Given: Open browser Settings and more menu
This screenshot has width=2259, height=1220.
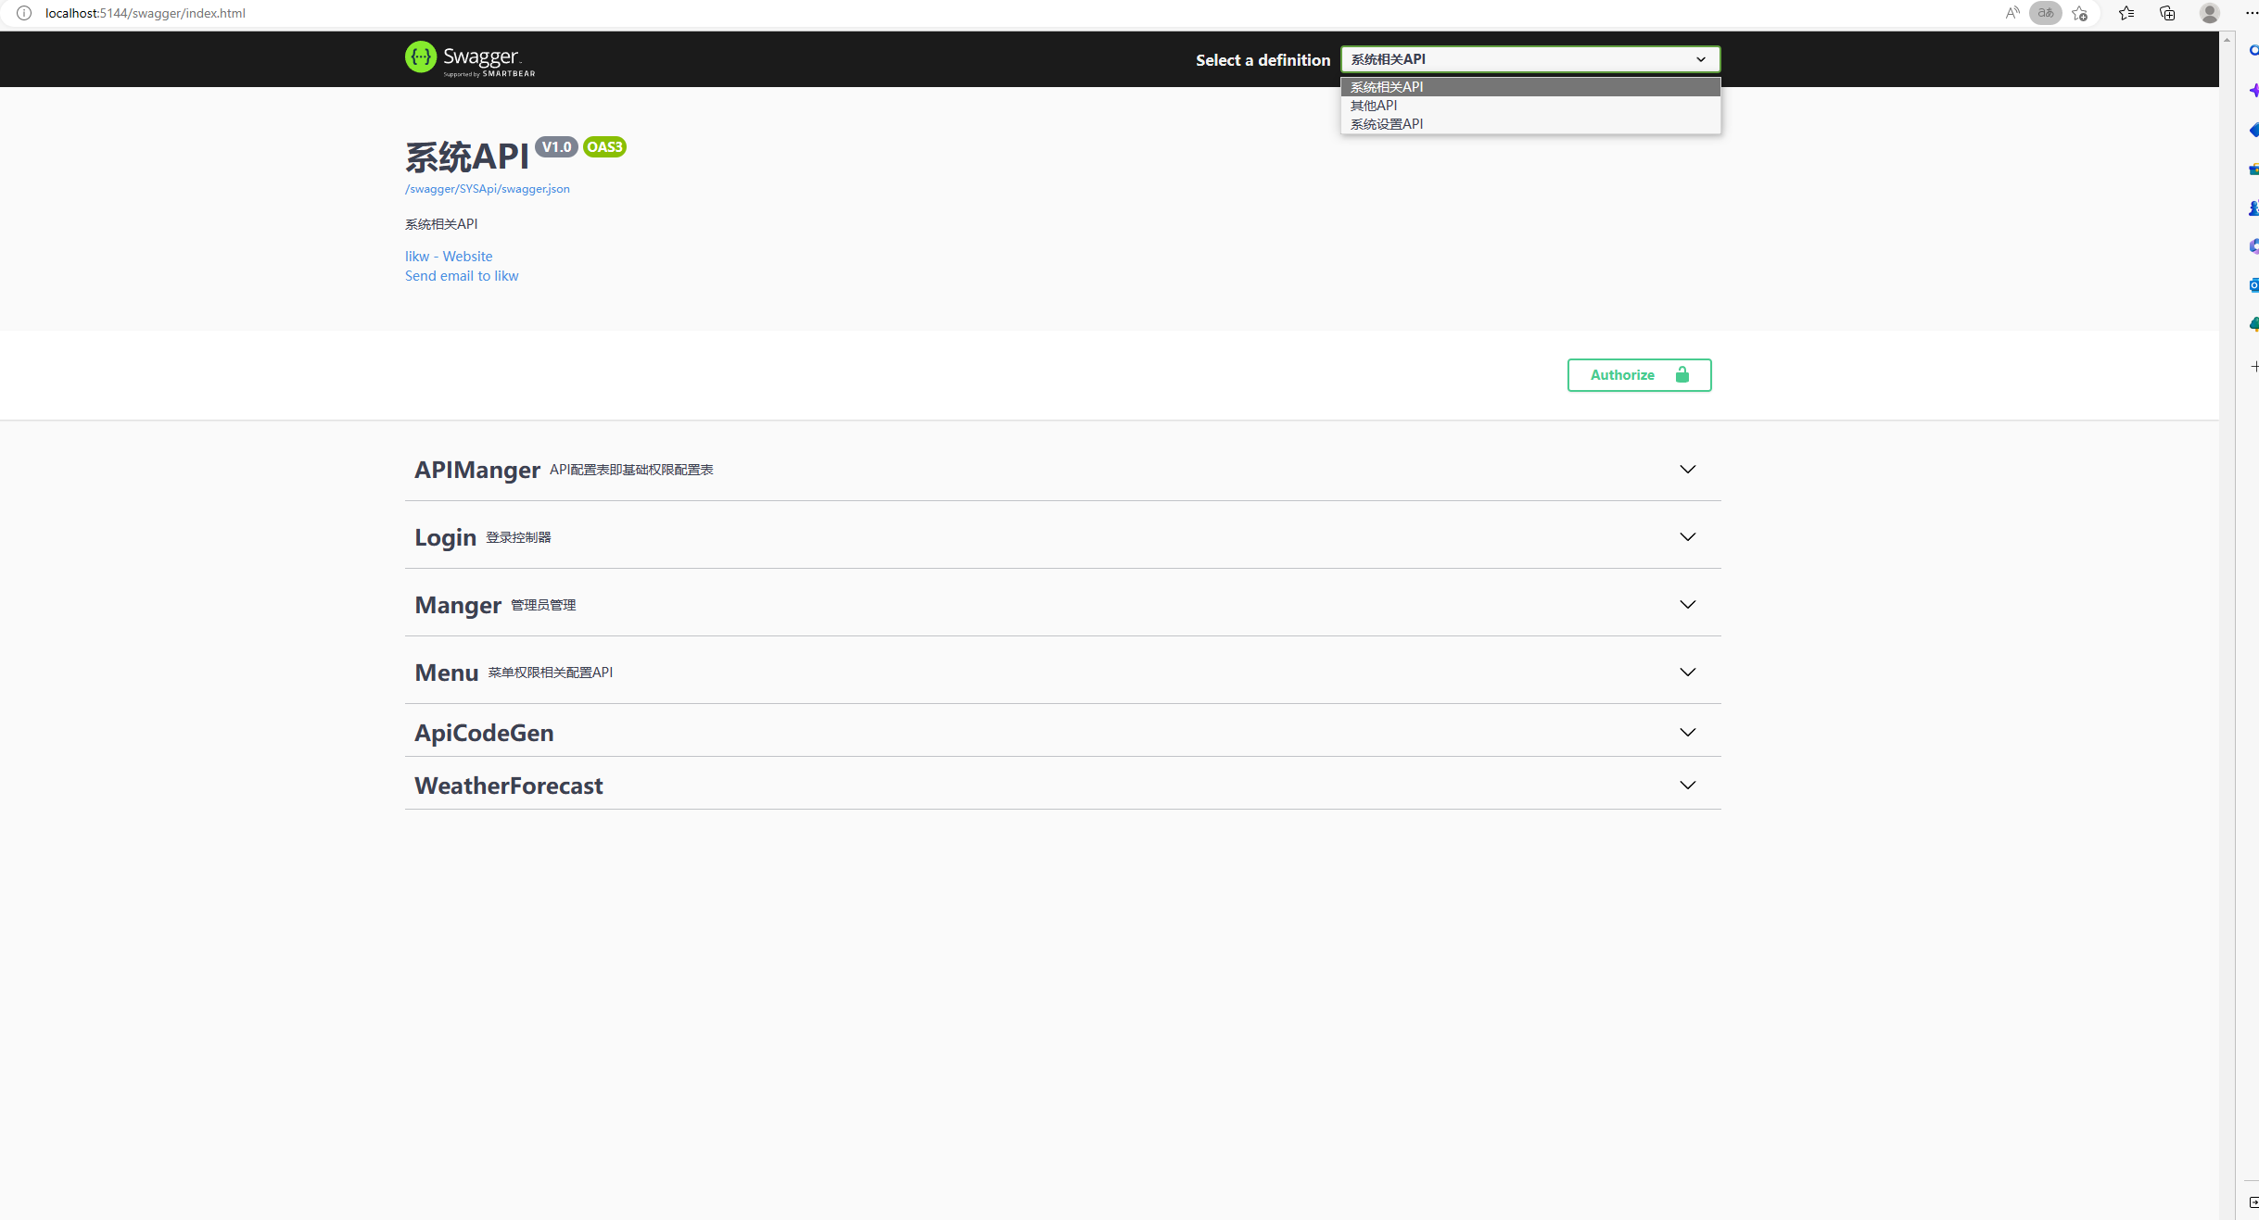Looking at the screenshot, I should pyautogui.click(x=2252, y=13).
